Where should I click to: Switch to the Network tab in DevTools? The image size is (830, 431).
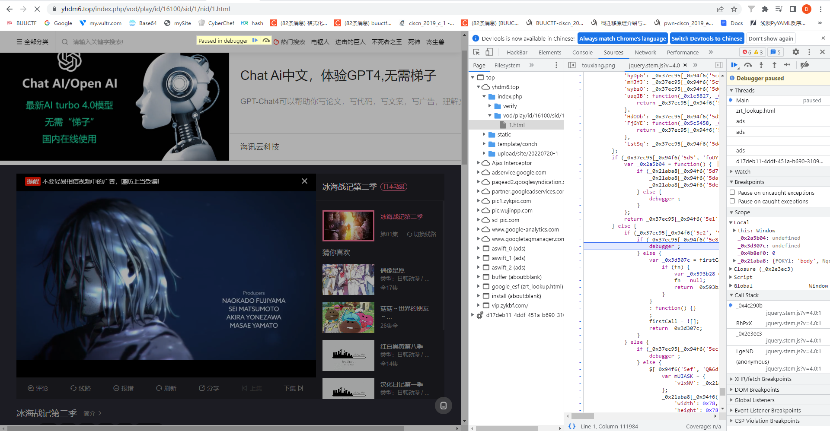[x=645, y=52]
